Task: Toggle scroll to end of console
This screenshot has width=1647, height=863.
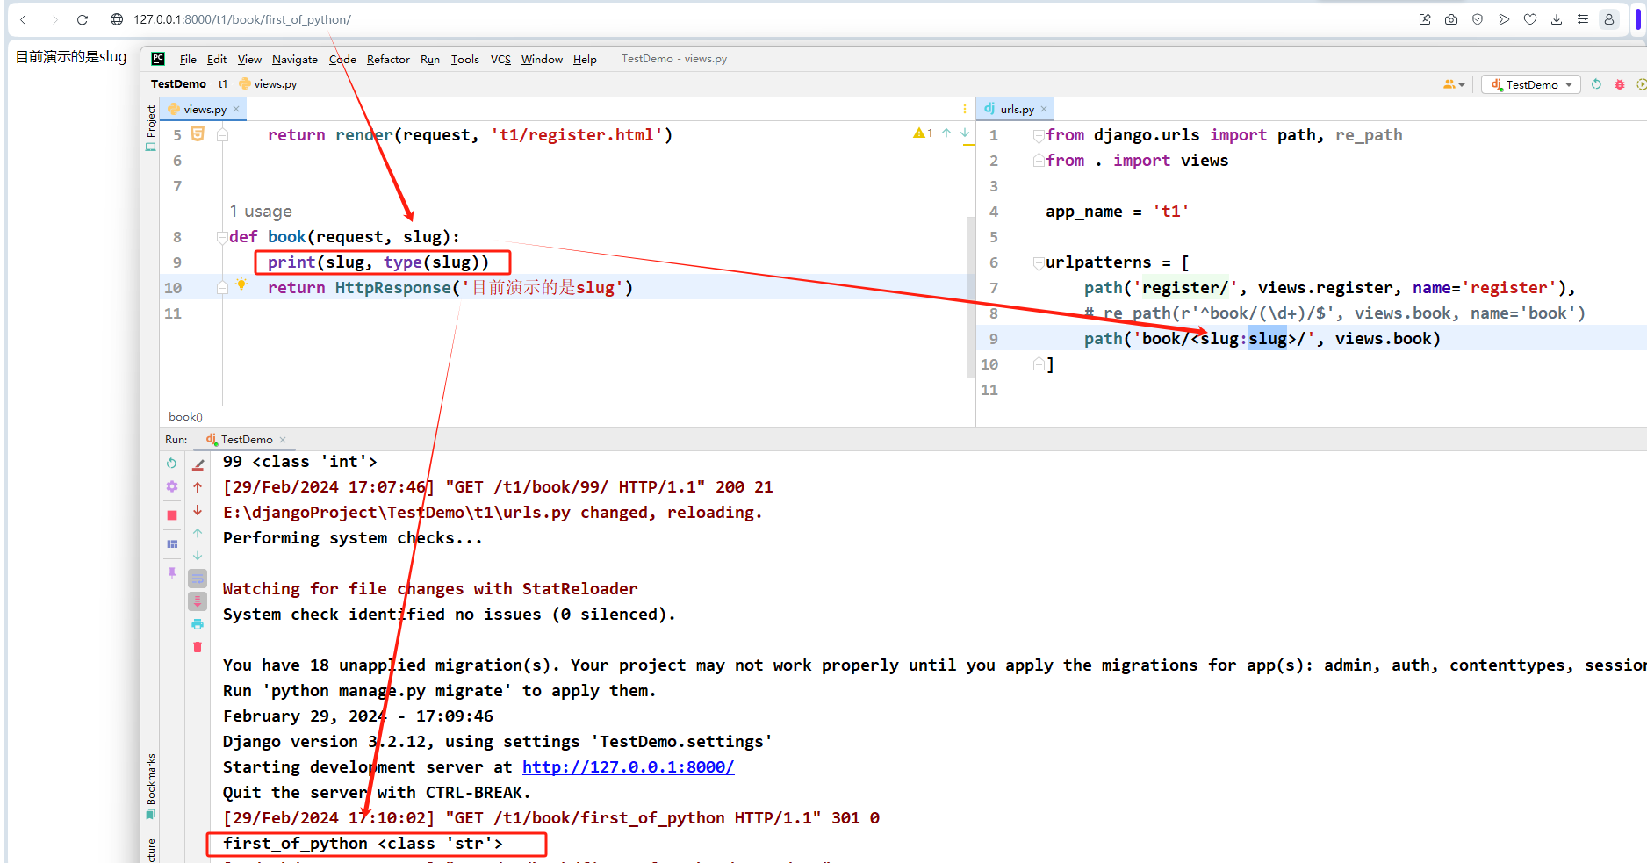Action: coord(198,601)
